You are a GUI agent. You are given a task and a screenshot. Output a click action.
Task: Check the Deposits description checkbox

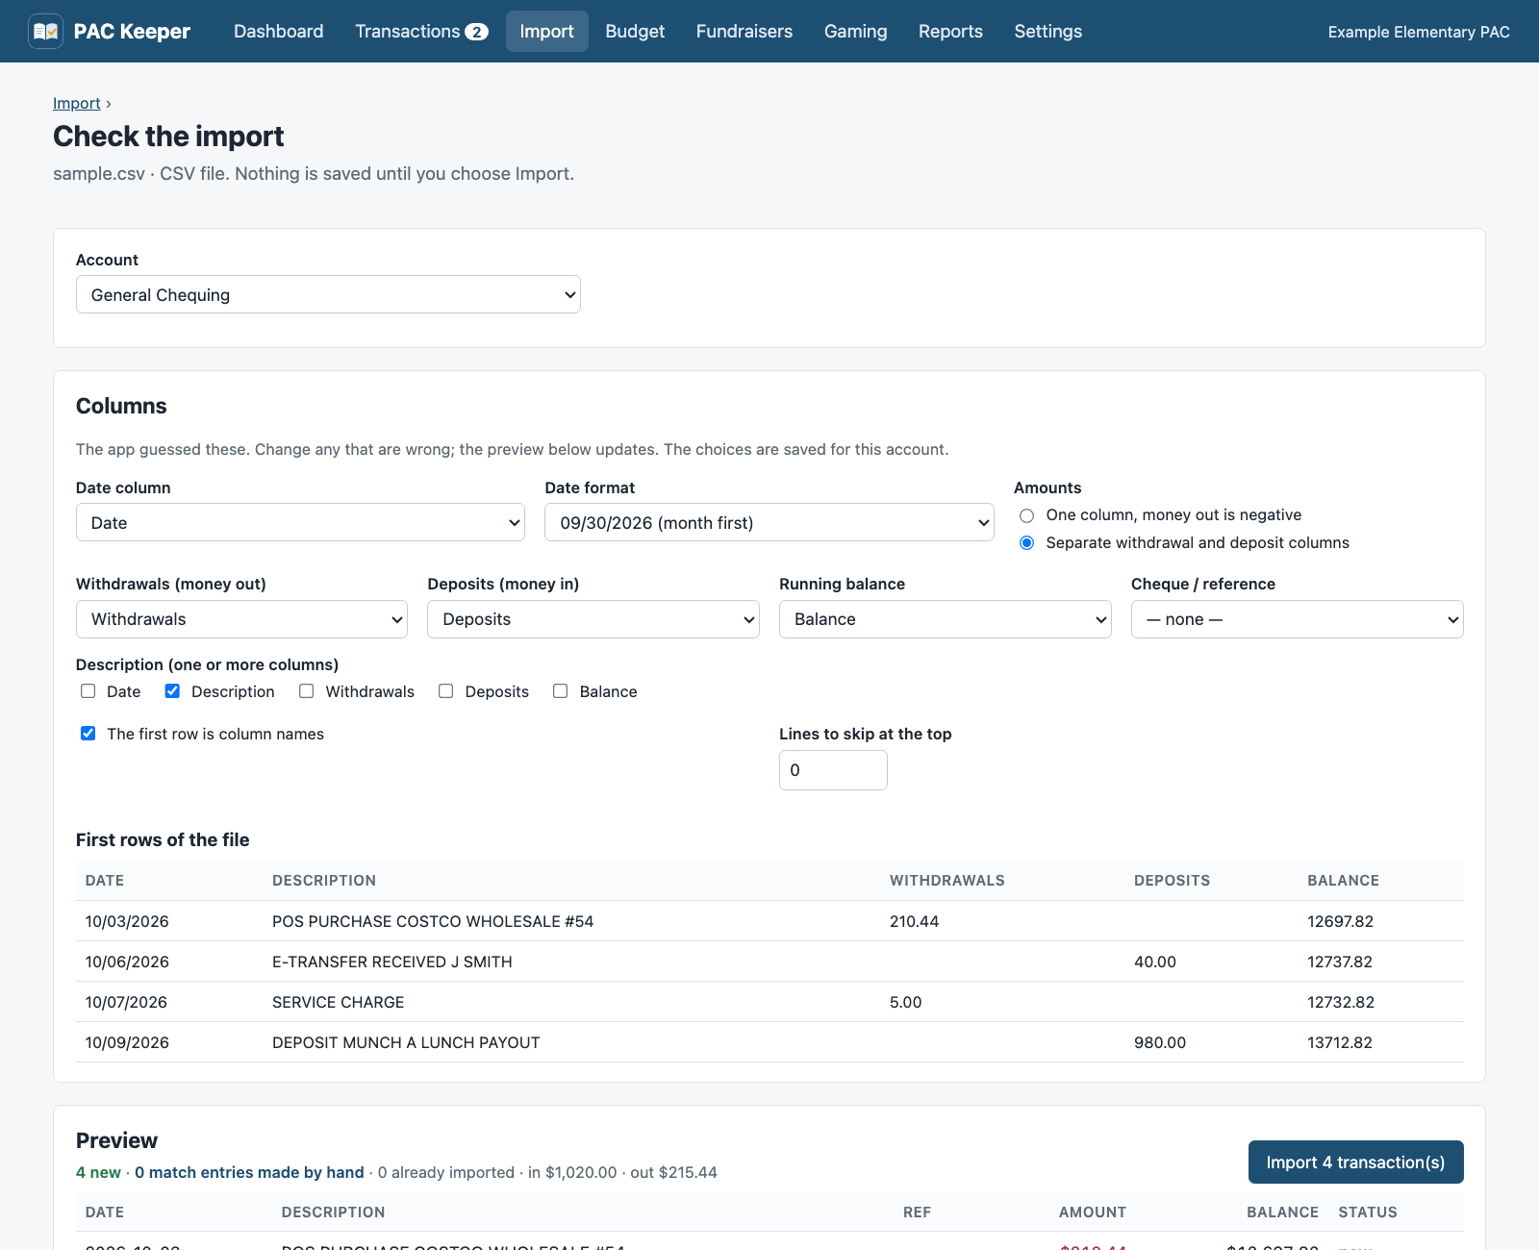pyautogui.click(x=446, y=691)
